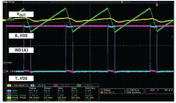This screenshot has height=103, width=176.
Task: Click the yellow channel 1 scale badge
Action: pyautogui.click(x=9, y=85)
